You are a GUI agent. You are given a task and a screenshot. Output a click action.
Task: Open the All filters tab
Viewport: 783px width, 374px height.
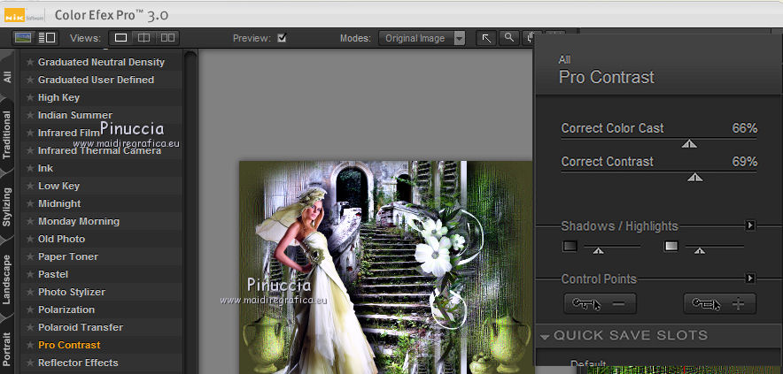click(7, 77)
